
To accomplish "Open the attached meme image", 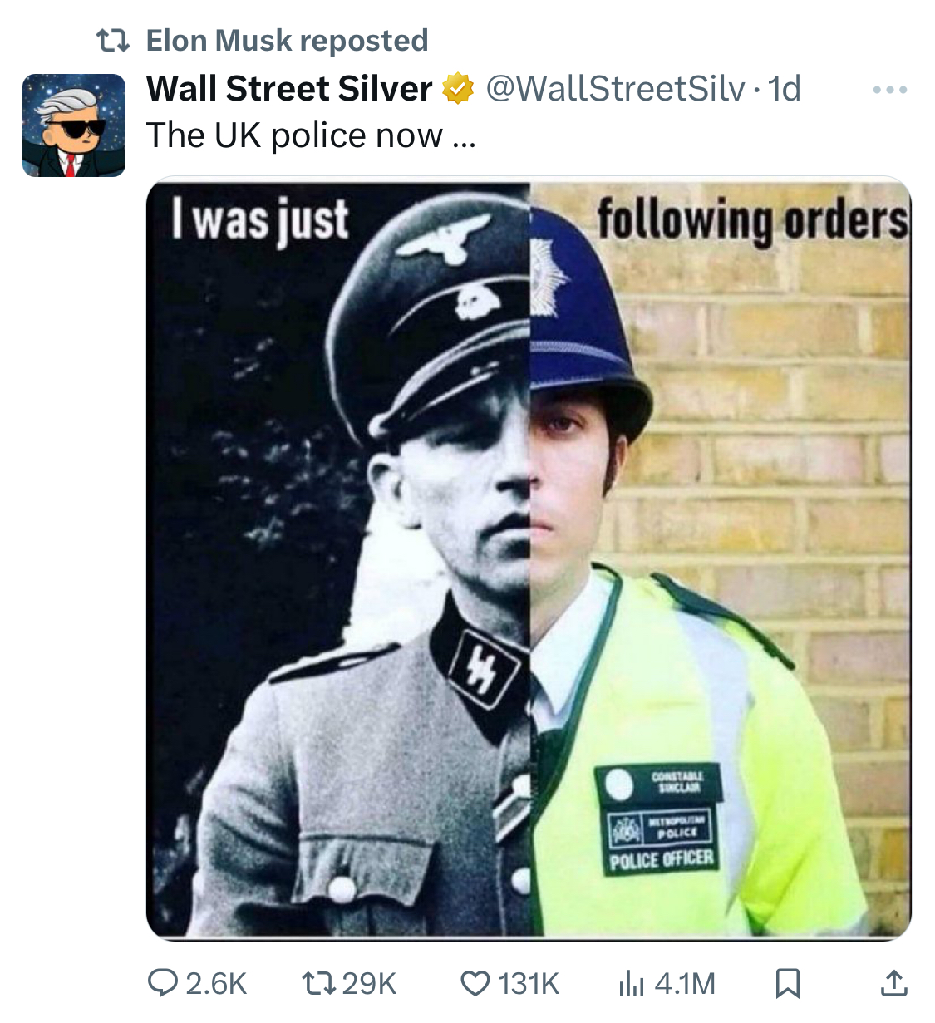I will (x=529, y=558).
